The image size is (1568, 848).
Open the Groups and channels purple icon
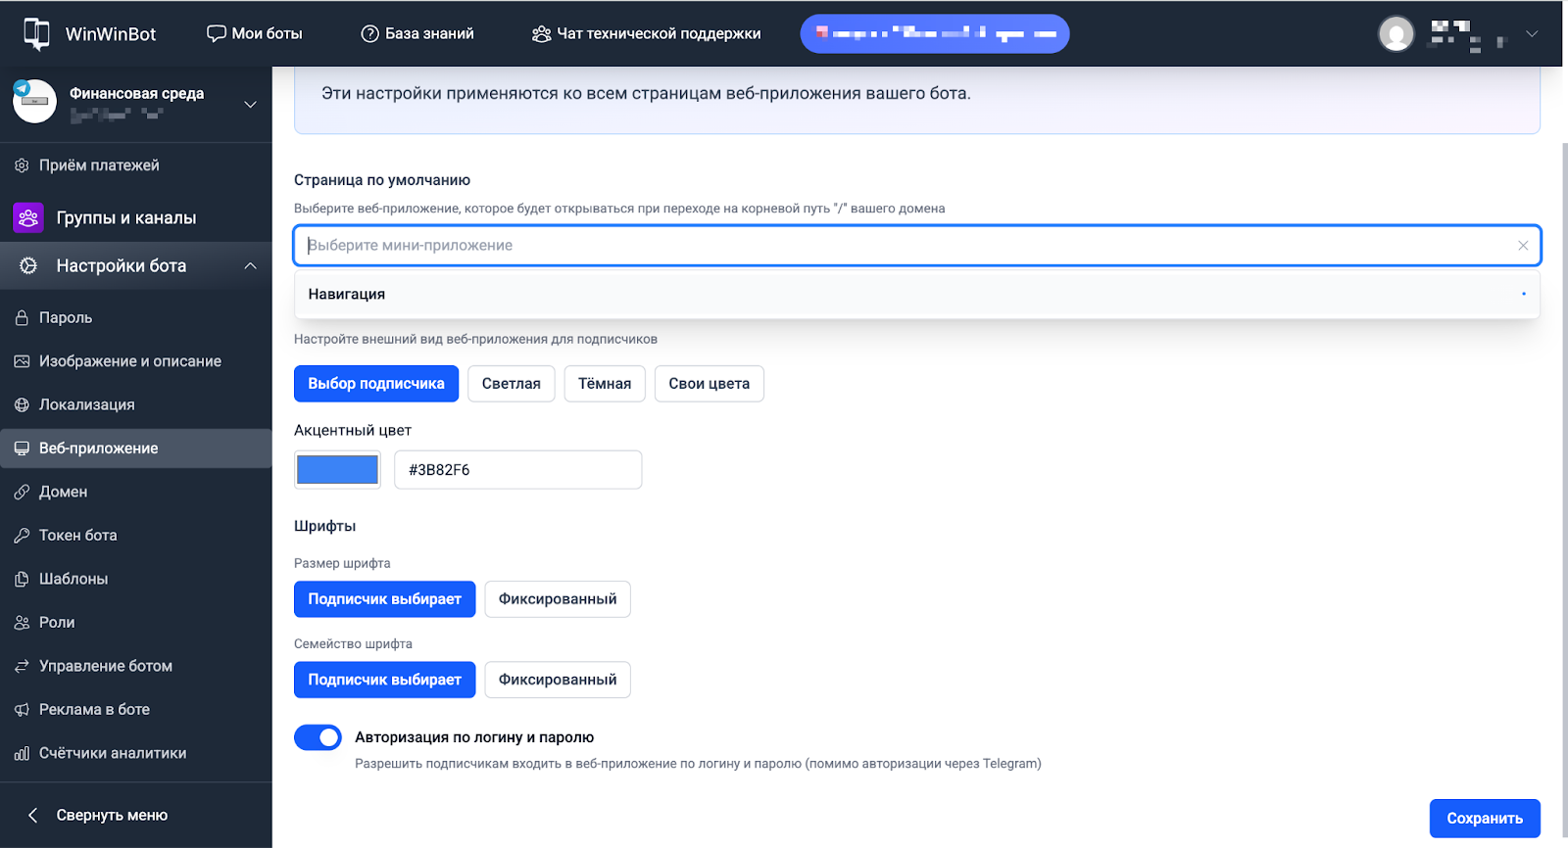tap(28, 217)
